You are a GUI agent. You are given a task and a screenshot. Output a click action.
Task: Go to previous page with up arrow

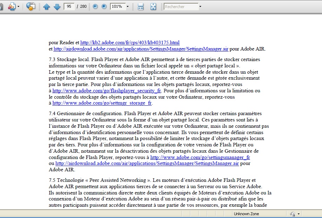coord(46,7)
